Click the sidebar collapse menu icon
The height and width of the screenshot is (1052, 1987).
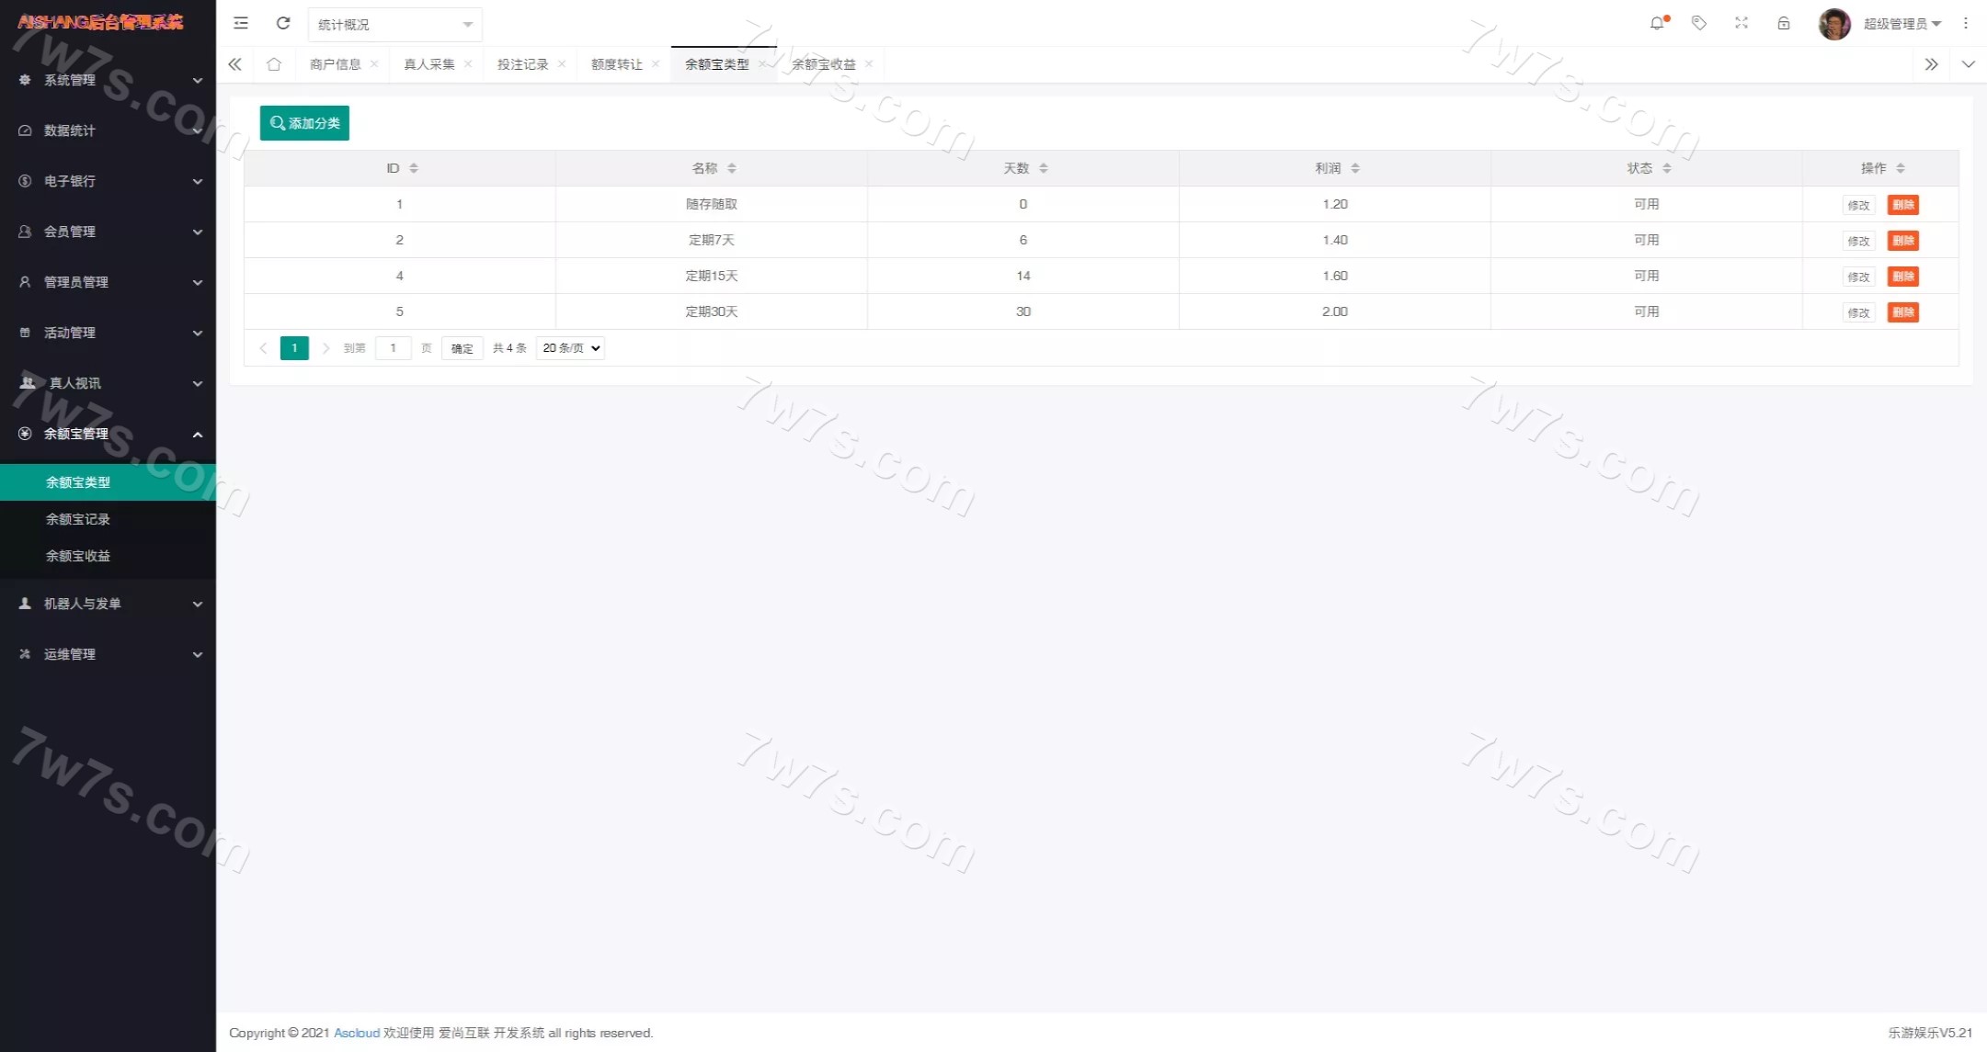point(241,23)
